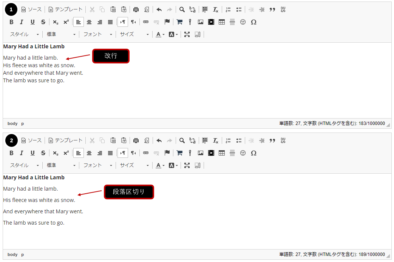The width and height of the screenshot is (394, 262).
Task: Open the smiley picker in the top editor
Action: (x=243, y=22)
